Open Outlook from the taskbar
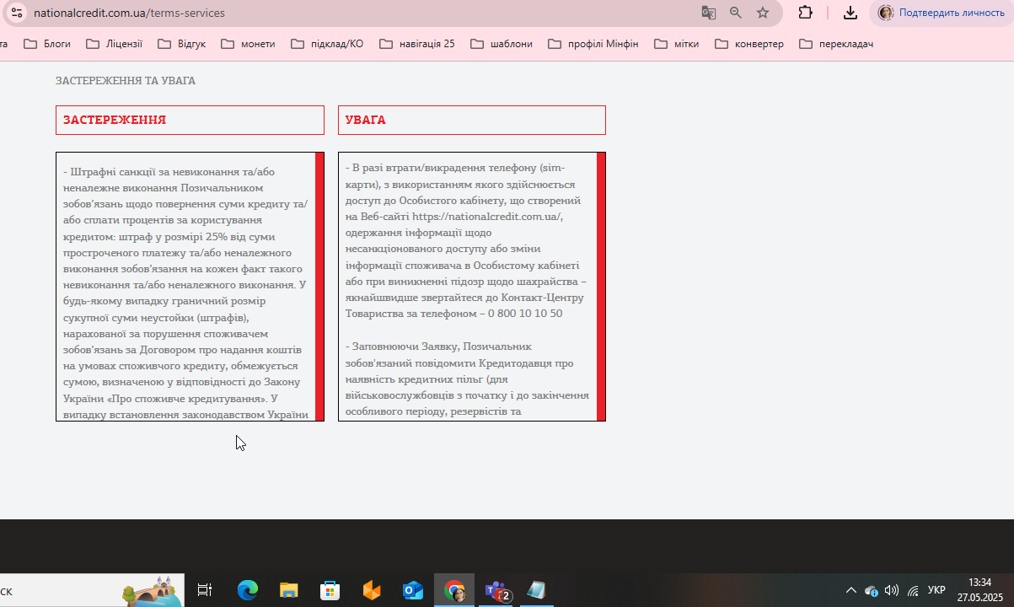 pyautogui.click(x=413, y=591)
